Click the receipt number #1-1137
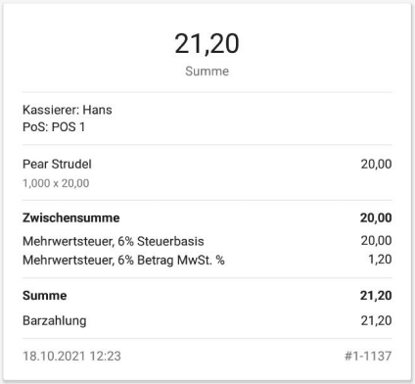This screenshot has height=384, width=415. [368, 356]
